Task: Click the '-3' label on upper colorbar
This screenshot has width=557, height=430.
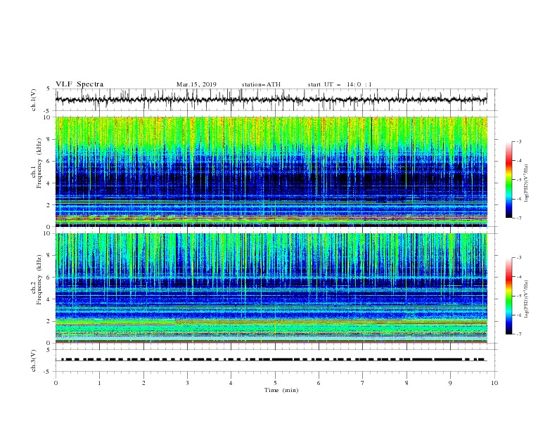Action: [x=518, y=142]
